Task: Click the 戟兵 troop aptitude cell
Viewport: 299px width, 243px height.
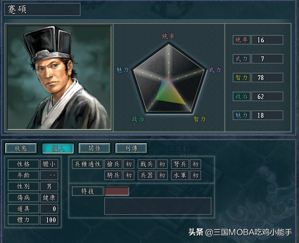Action: 147,164
